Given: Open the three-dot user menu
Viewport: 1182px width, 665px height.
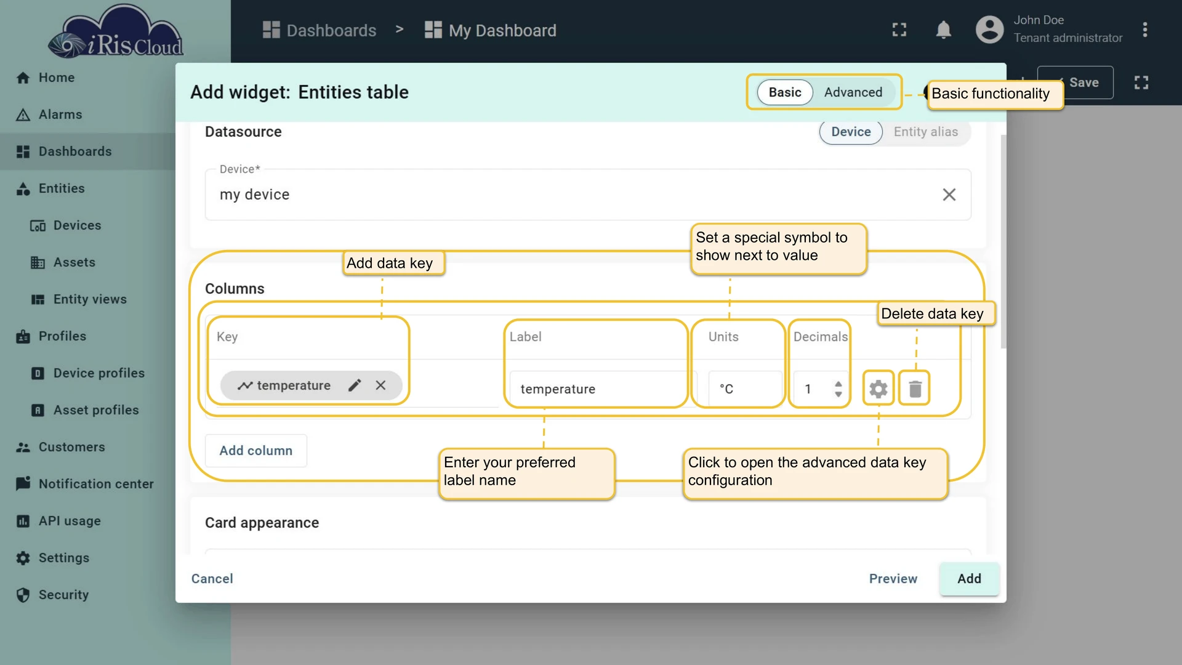Looking at the screenshot, I should click(x=1145, y=30).
